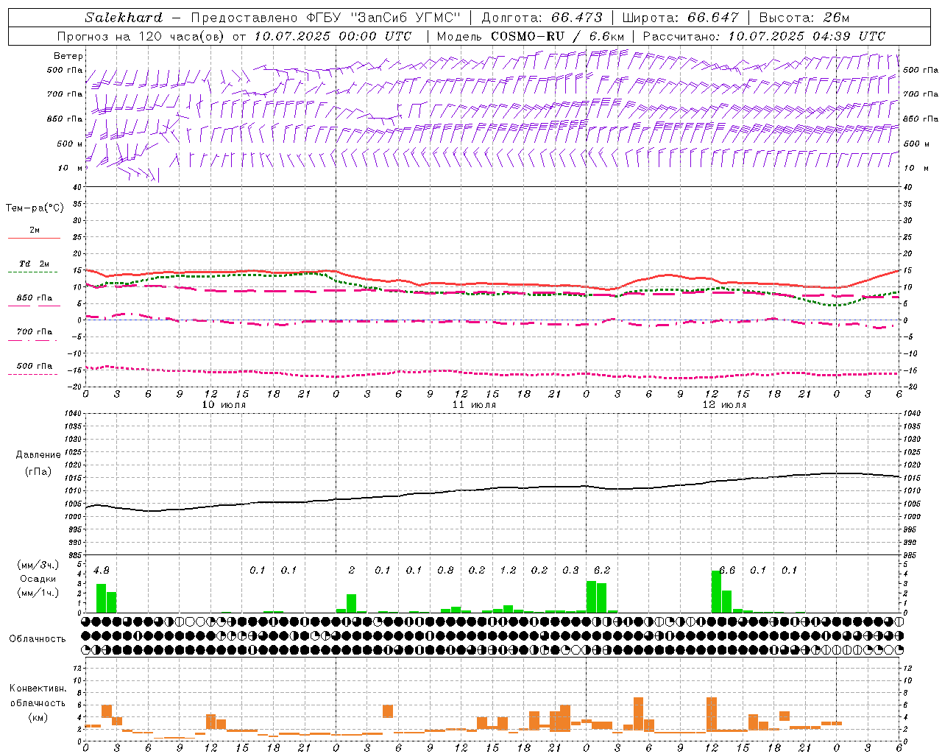The image size is (942, 754).
Task: Click the (гПа) unit under Давление
Action: pos(38,472)
